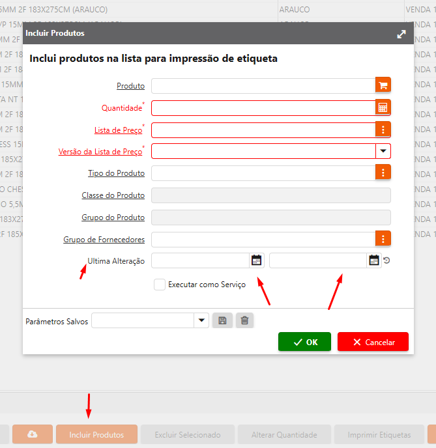Click the Parâmetros Salvos combo field
Screen dimensions: 436x448
click(x=143, y=320)
